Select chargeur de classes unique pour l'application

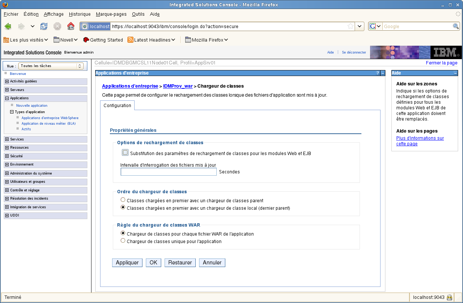[123, 241]
